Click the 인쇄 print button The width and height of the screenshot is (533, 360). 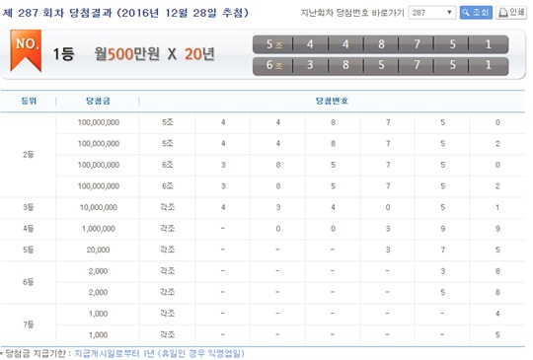[x=511, y=13]
